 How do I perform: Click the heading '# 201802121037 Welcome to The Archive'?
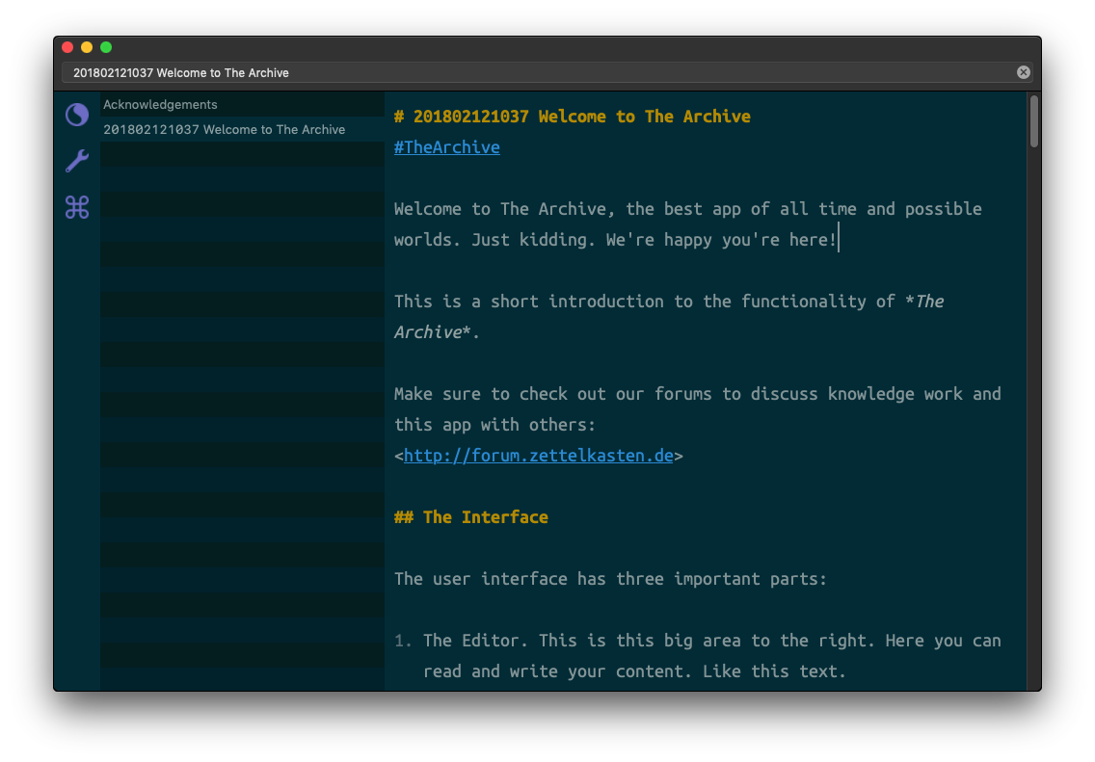572,117
